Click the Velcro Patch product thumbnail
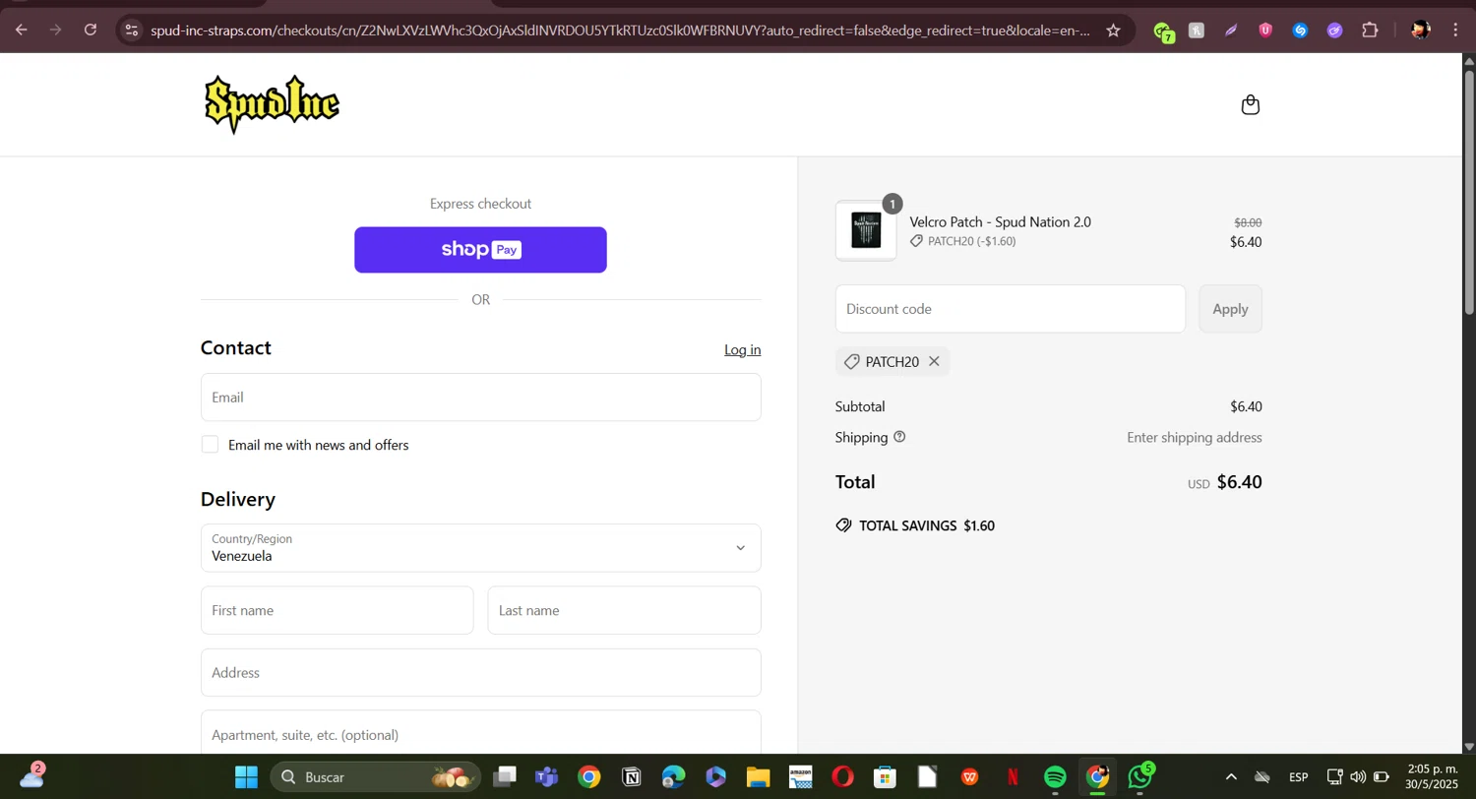The width and height of the screenshot is (1476, 799). click(x=866, y=231)
